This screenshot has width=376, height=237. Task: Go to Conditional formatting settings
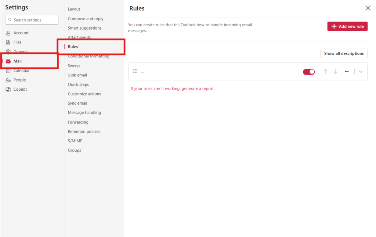88,56
